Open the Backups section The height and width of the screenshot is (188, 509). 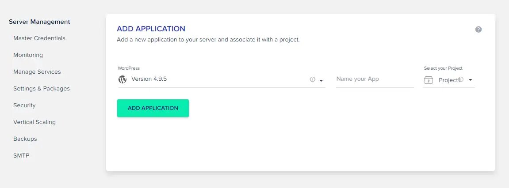tap(25, 139)
